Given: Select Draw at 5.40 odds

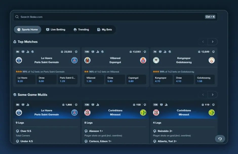Looking at the screenshot, I should tap(115, 79).
